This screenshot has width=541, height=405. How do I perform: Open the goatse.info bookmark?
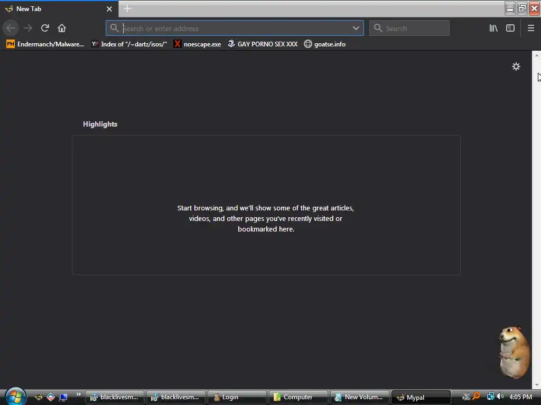(325, 44)
